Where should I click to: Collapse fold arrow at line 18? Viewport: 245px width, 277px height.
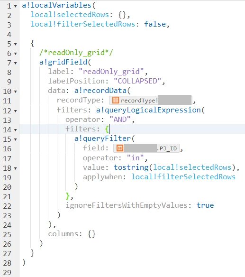click(x=16, y=168)
